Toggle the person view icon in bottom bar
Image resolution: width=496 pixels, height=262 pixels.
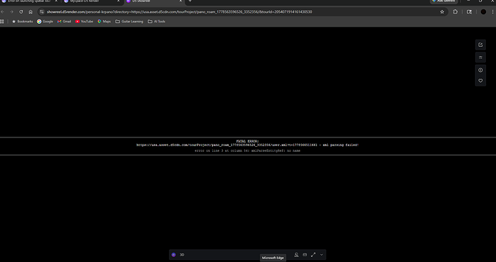point(296,255)
